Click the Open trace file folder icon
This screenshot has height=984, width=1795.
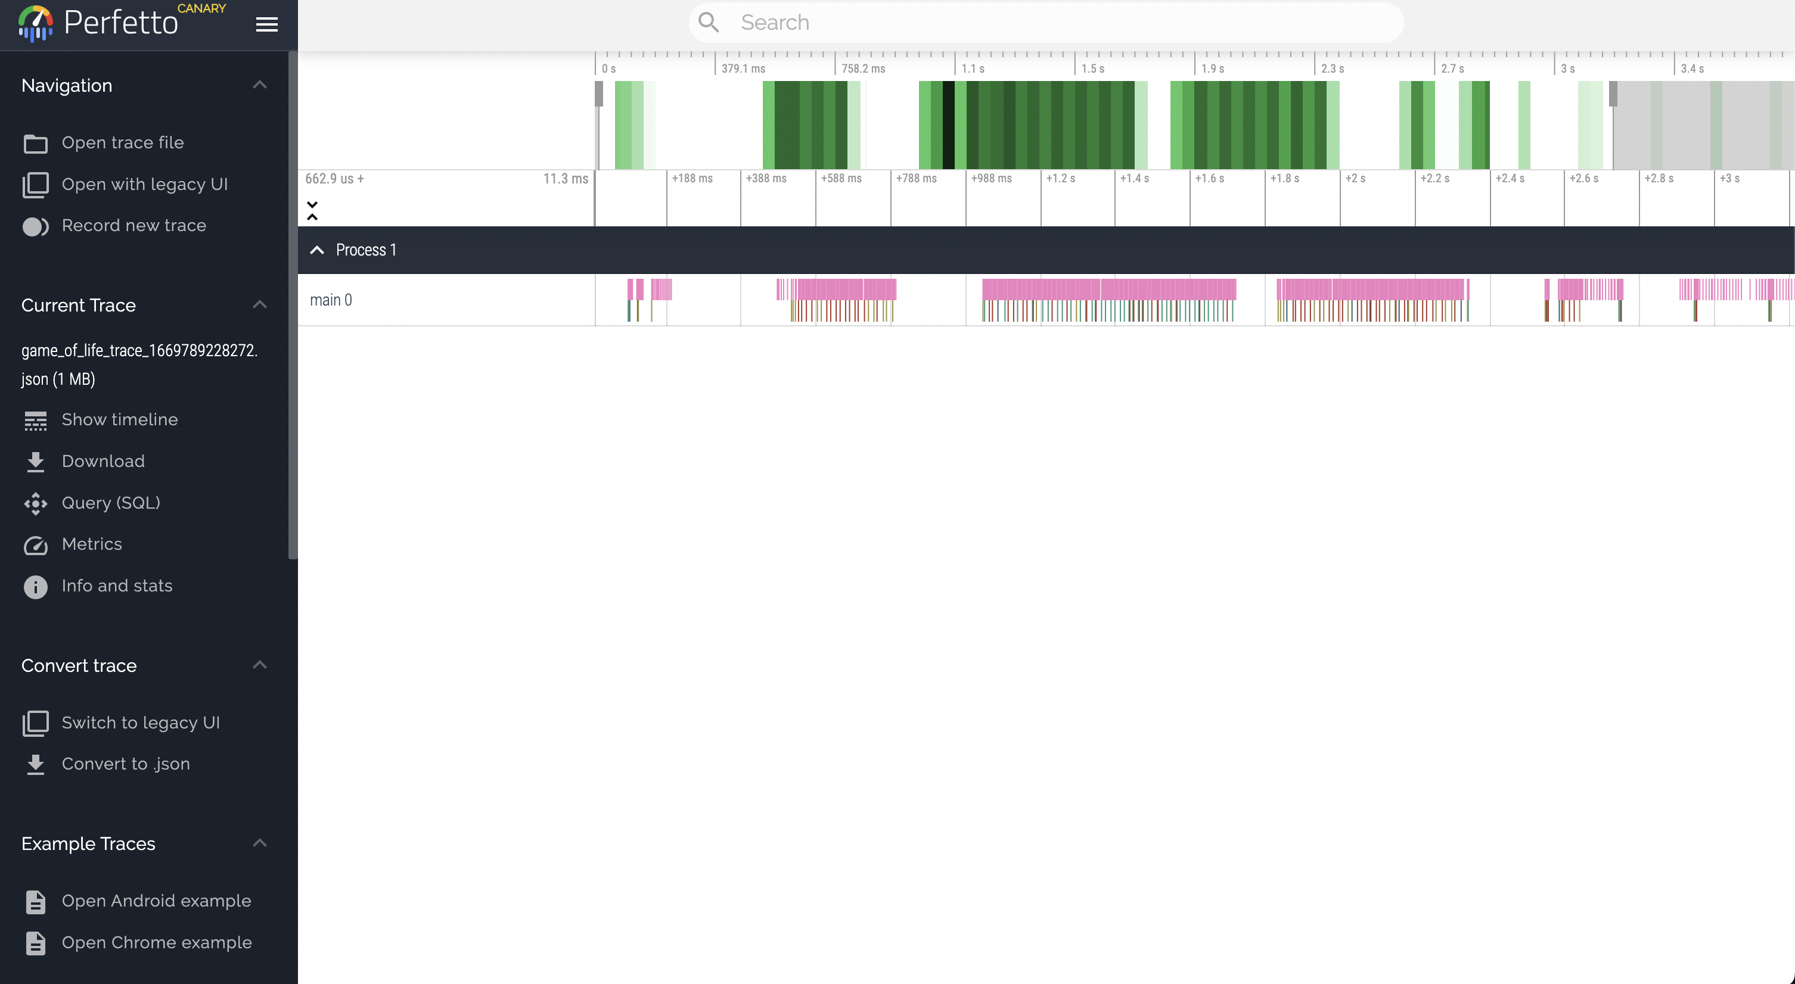pyautogui.click(x=36, y=144)
